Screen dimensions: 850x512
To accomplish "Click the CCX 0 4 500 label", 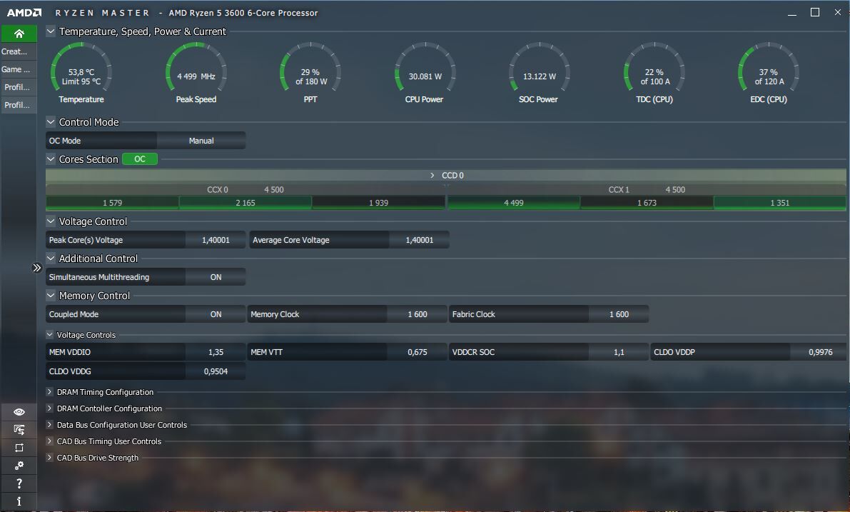I will pyautogui.click(x=245, y=190).
